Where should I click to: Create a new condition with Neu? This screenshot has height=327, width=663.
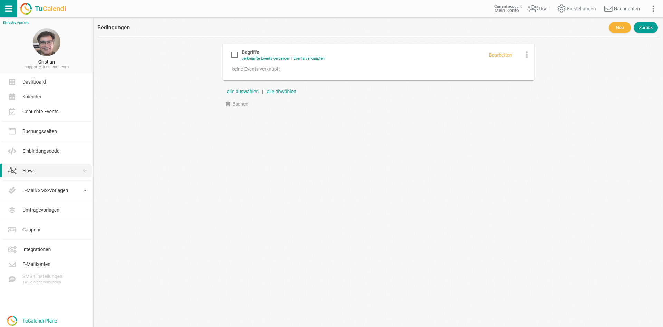coord(619,28)
